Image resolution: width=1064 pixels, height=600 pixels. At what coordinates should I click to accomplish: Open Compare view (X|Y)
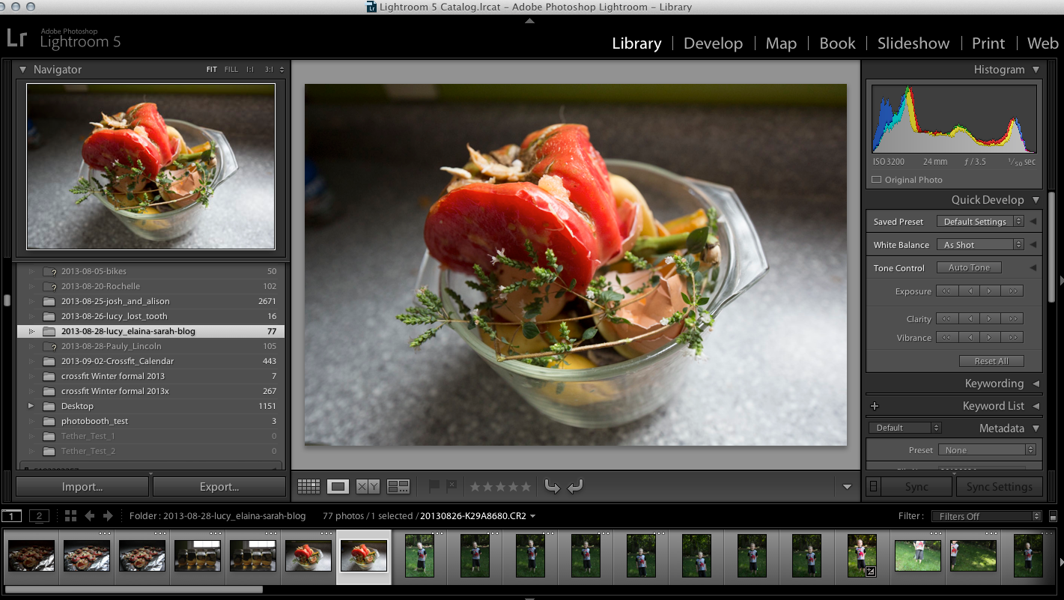pyautogui.click(x=368, y=487)
